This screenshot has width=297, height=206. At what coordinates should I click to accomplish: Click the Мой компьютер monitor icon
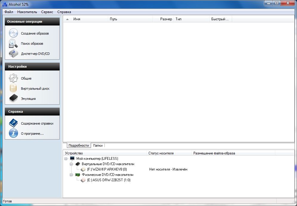point(72,159)
